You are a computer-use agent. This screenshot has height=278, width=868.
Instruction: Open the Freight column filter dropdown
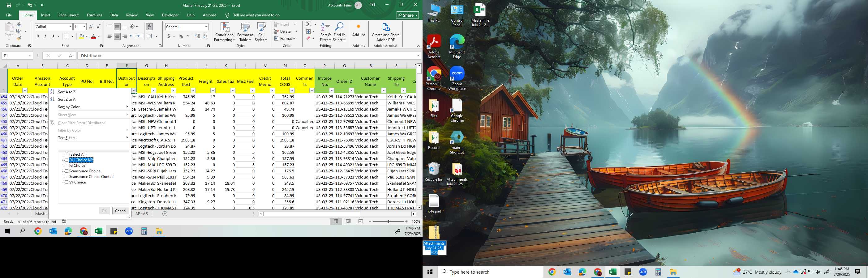click(x=213, y=91)
